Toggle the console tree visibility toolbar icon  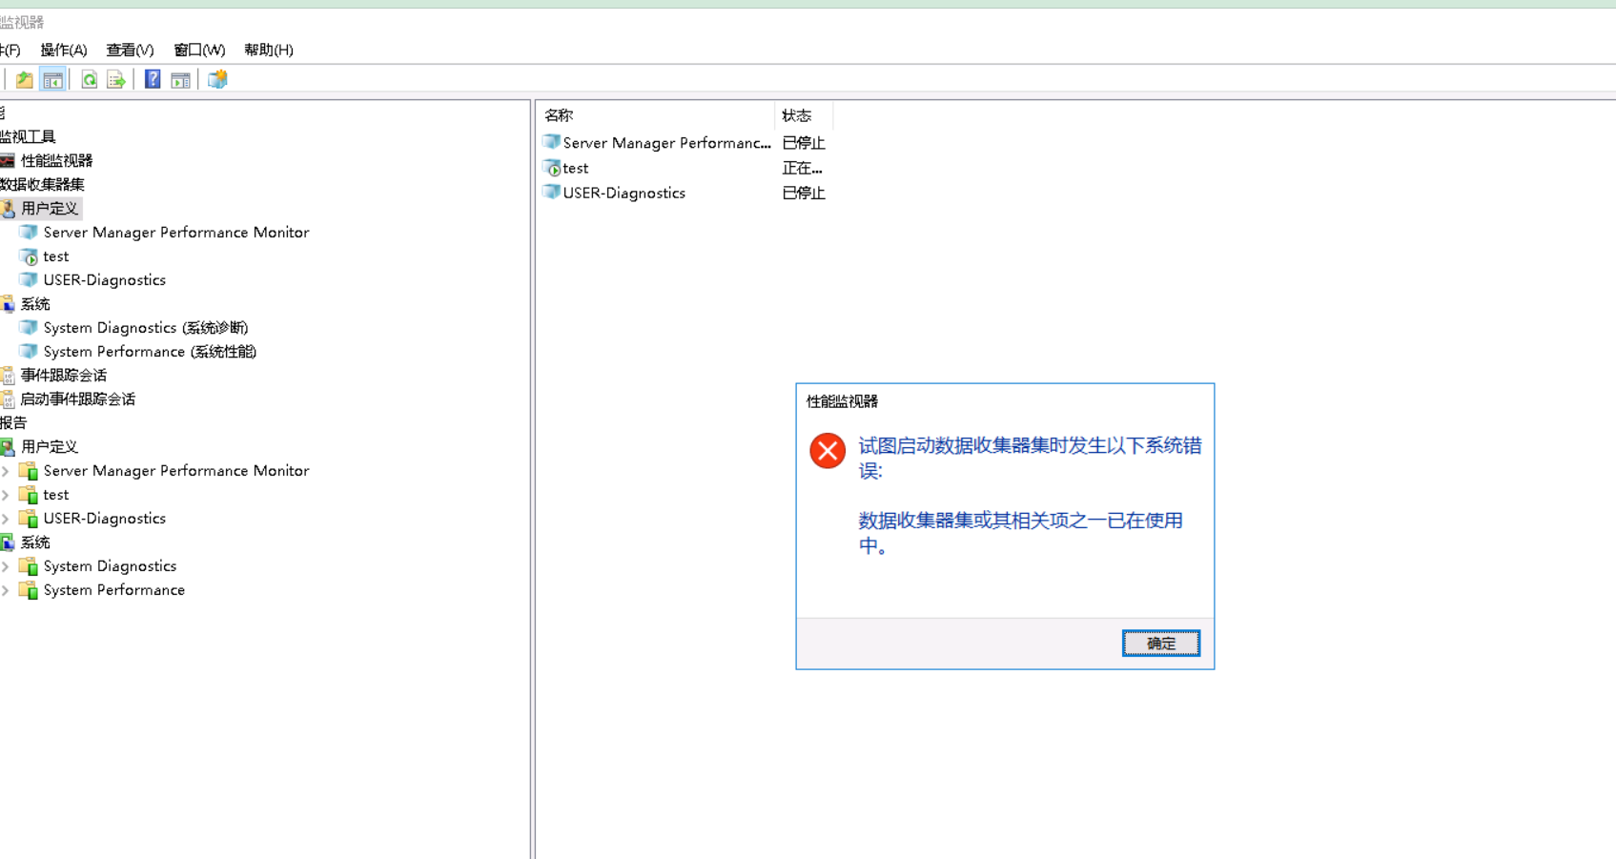point(53,79)
